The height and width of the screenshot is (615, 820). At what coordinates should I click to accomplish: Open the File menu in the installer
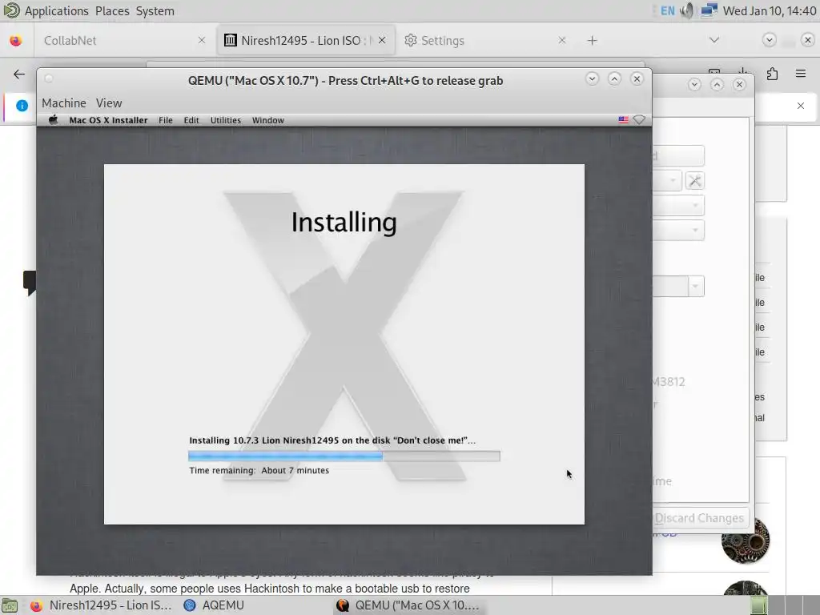(x=166, y=120)
